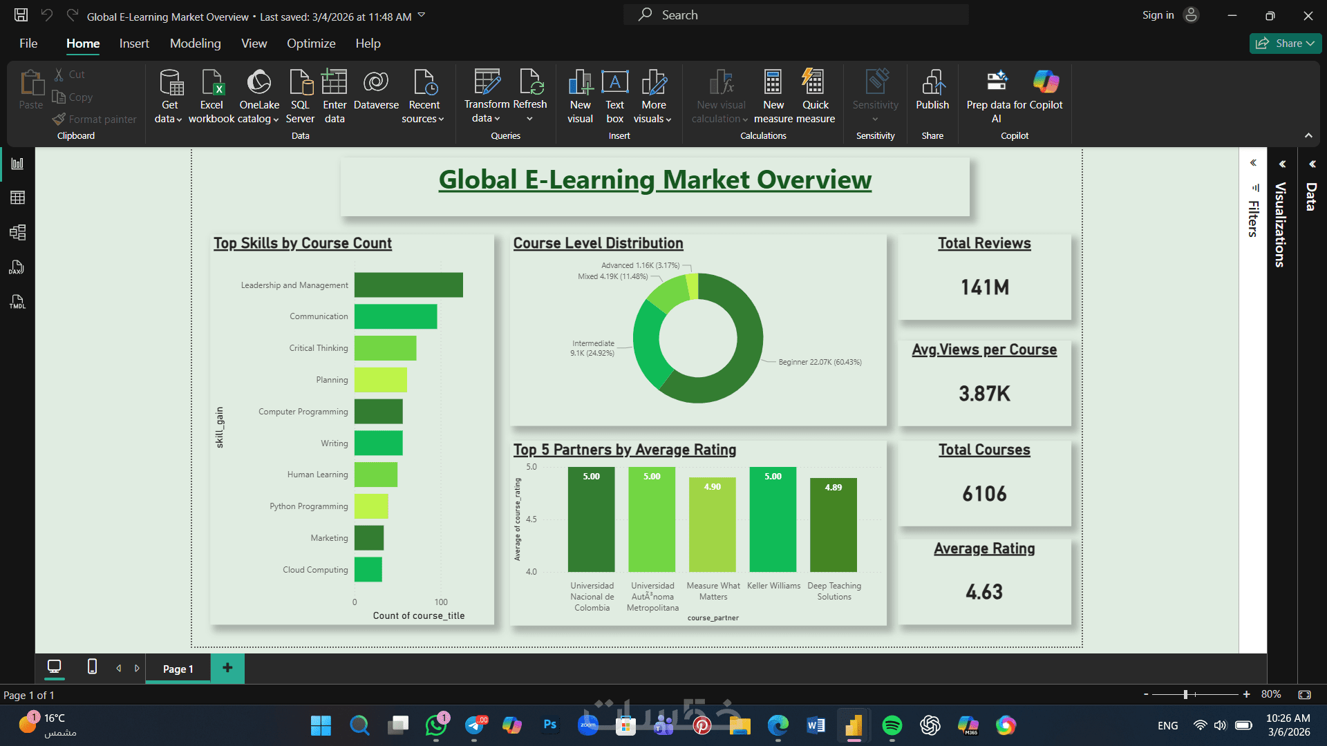Open the Modeling ribbon tab

pyautogui.click(x=195, y=44)
